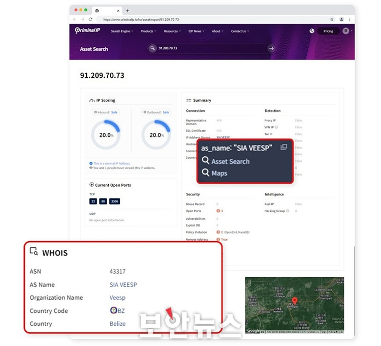Click the ASN value 43317
The image size is (381, 346).
(117, 271)
